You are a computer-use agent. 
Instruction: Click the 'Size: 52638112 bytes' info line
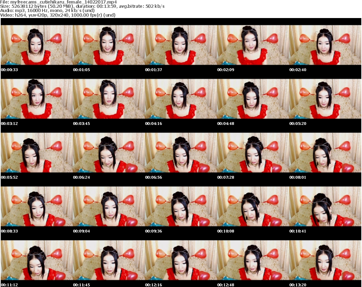click(x=82, y=6)
